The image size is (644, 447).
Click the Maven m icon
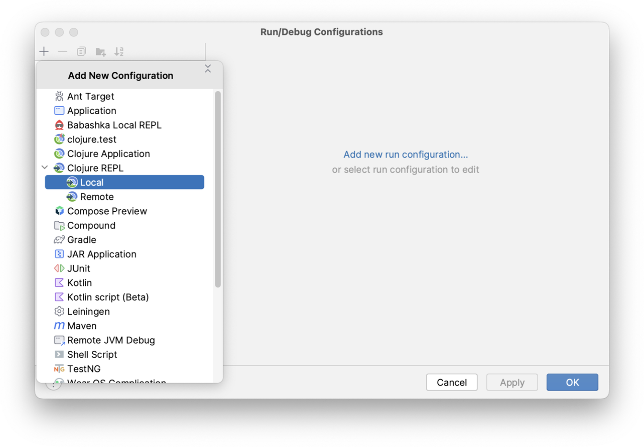59,326
